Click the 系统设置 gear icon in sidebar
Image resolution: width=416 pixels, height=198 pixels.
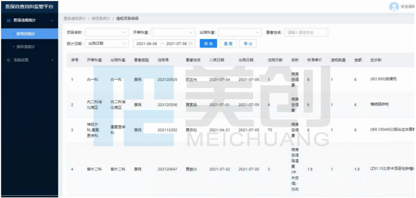tap(9, 59)
